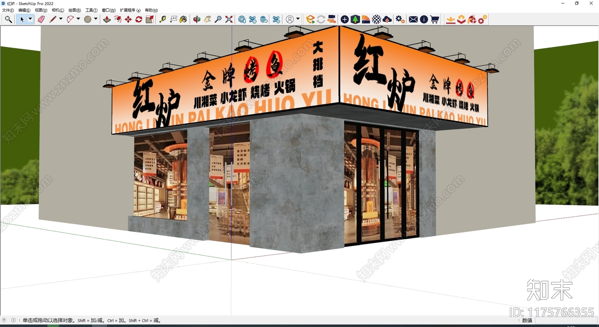599x327 pixels.
Task: Select the Arc drawing tool
Action: coord(70,19)
